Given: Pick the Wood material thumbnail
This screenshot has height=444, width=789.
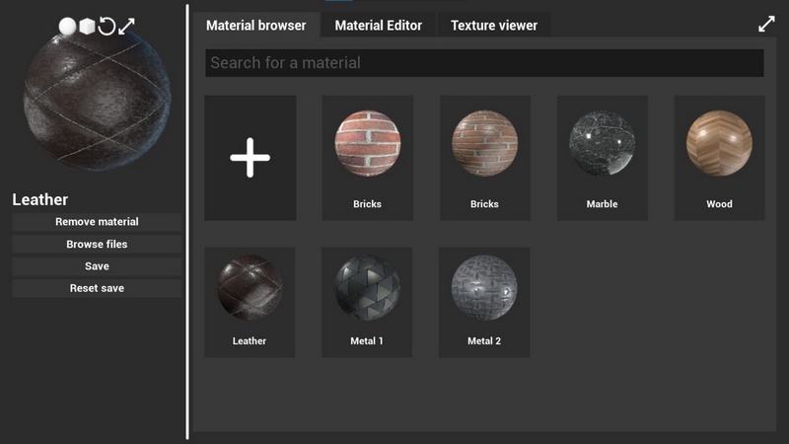Looking at the screenshot, I should pyautogui.click(x=719, y=144).
